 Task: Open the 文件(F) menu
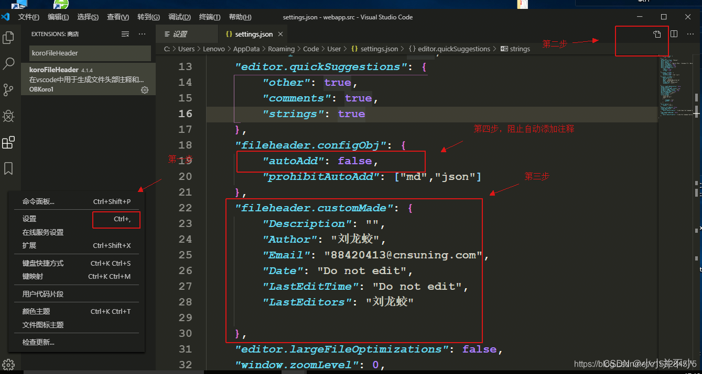coord(29,17)
